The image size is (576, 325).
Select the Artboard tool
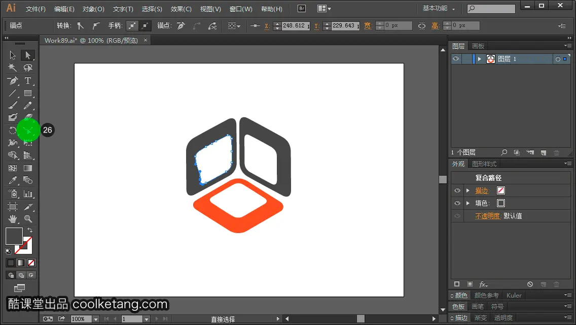pos(13,207)
